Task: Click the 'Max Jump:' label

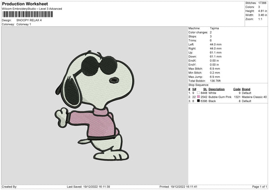Action: (x=195, y=77)
